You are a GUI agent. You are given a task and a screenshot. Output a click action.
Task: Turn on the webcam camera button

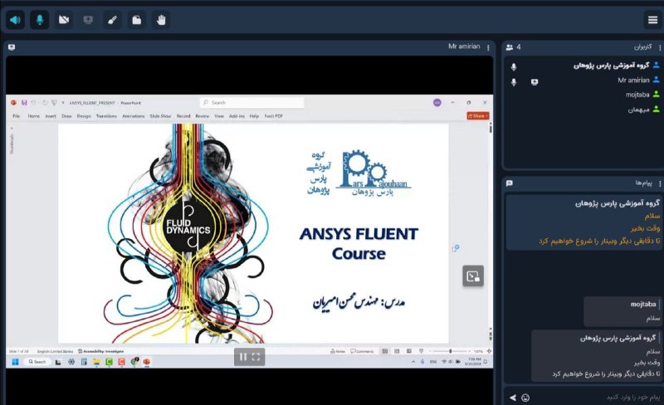tap(64, 20)
